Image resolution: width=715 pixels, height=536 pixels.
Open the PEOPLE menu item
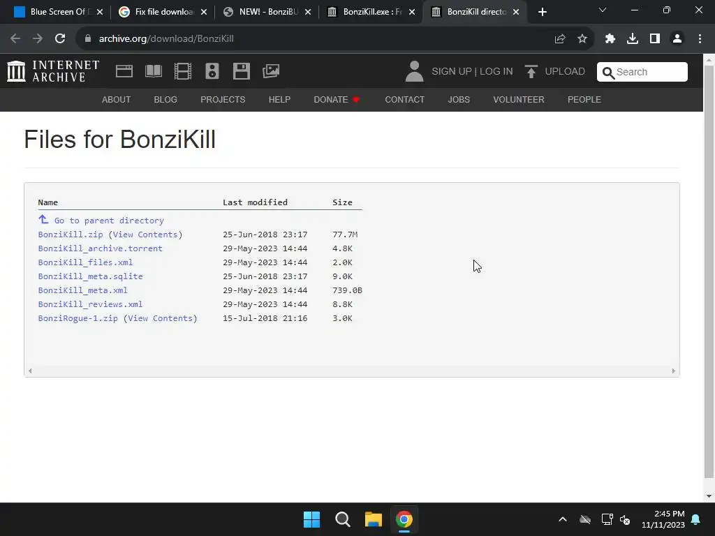[584, 99]
